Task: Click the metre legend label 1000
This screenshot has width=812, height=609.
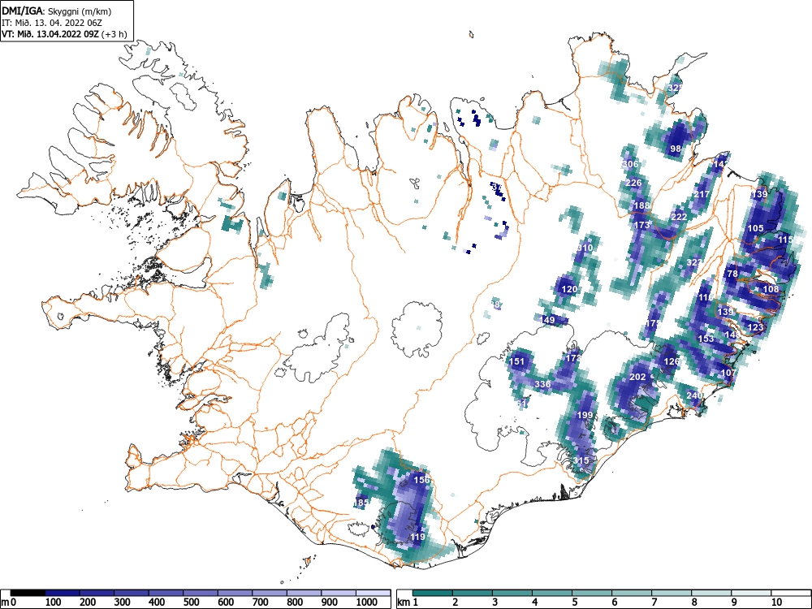Action: pyautogui.click(x=367, y=602)
